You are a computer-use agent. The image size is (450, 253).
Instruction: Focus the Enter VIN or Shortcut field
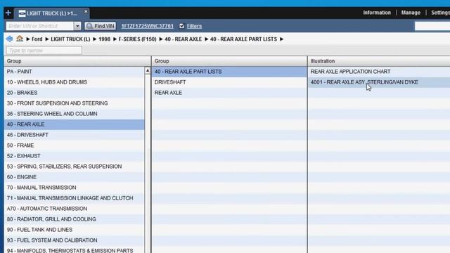point(40,26)
